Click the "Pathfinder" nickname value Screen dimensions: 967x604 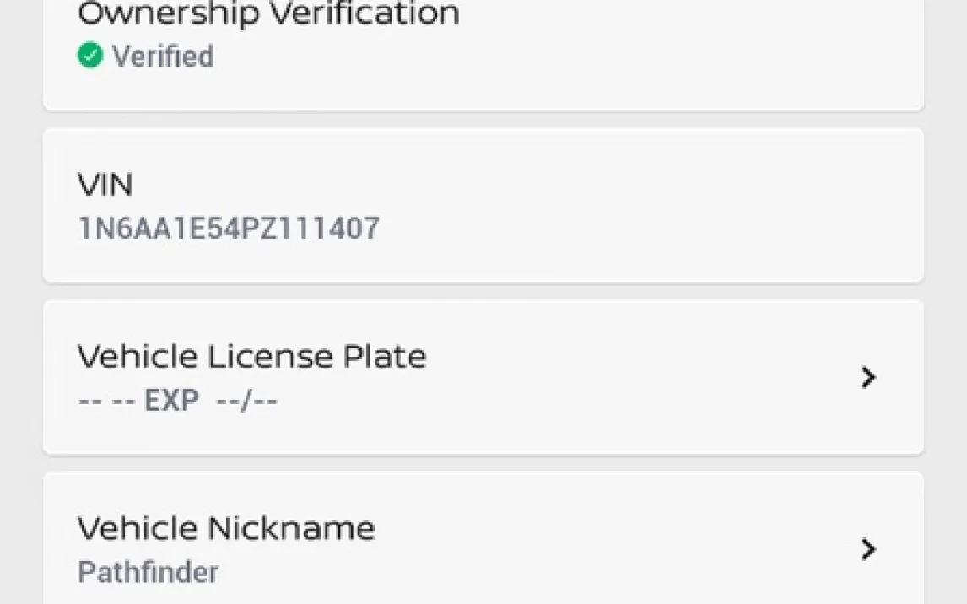click(148, 572)
